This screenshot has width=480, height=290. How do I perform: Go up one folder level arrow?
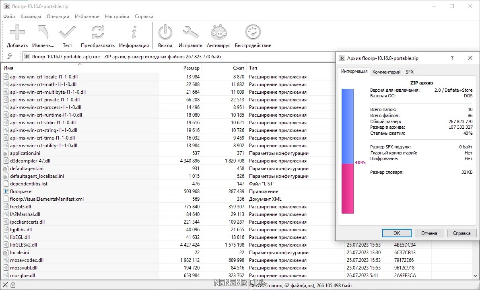coord(10,57)
